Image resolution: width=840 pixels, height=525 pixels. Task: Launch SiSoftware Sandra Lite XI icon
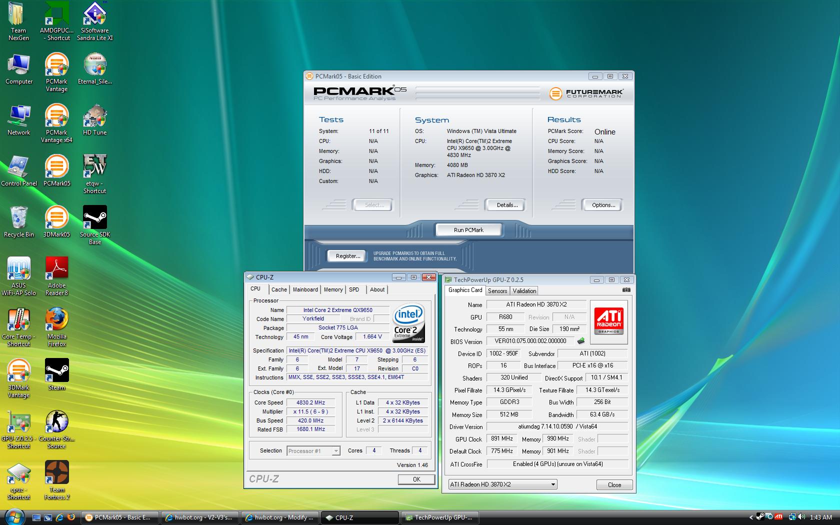click(94, 21)
